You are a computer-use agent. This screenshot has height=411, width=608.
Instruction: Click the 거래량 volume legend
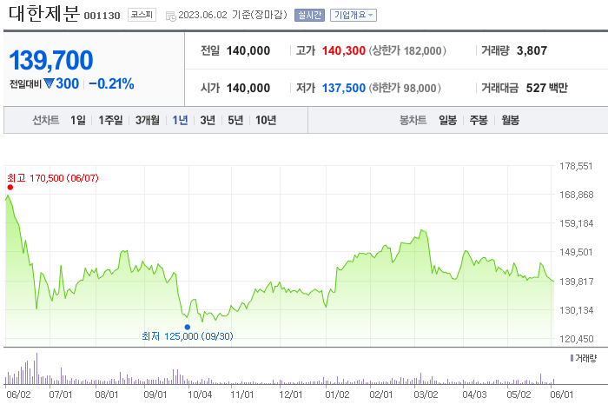[x=583, y=358]
